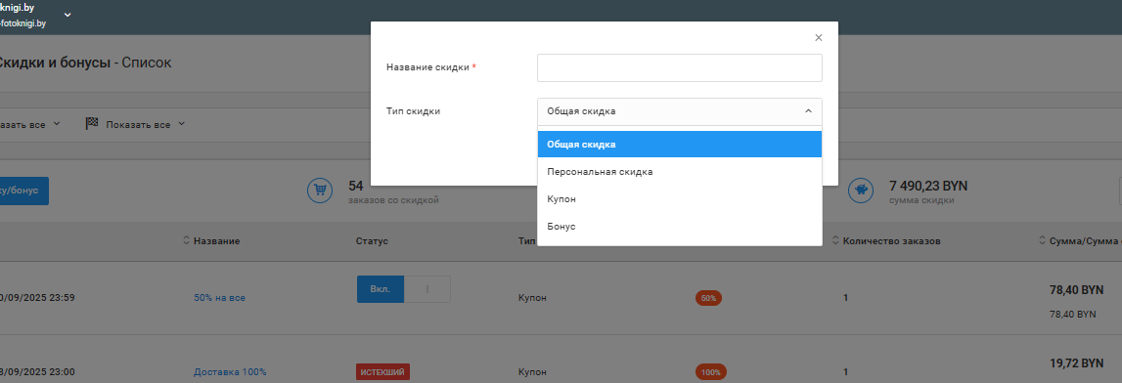Screen dimensions: 1122x383
Task: Click sort arrows beside Название column
Action: coord(187,240)
